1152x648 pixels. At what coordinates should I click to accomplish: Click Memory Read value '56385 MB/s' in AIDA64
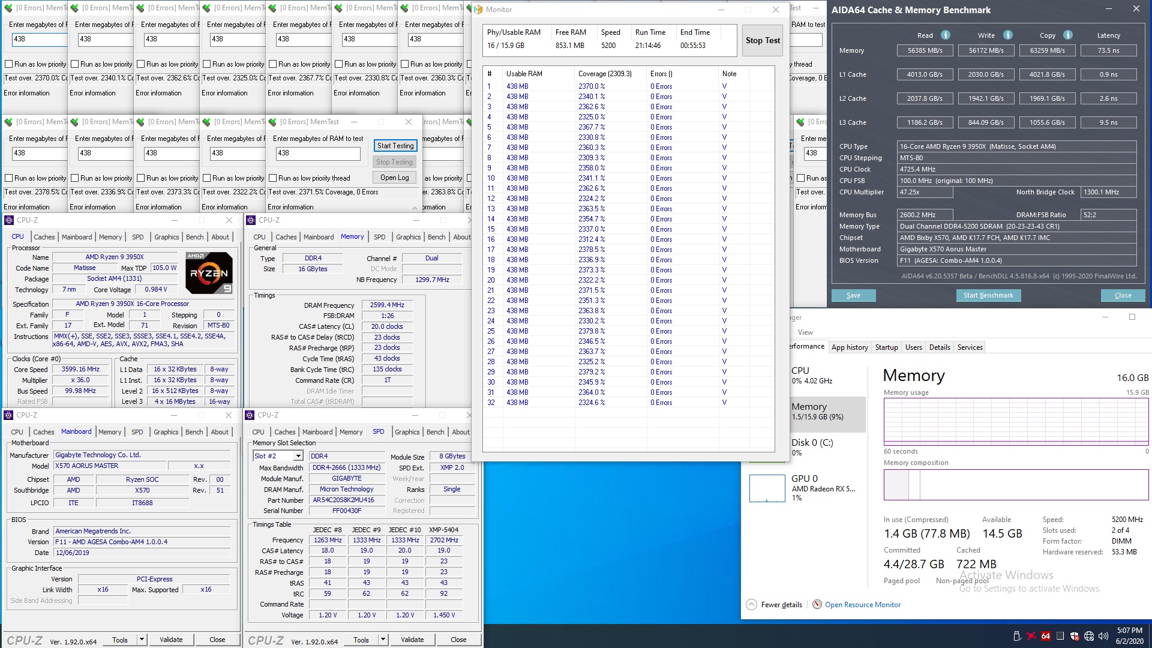(925, 50)
